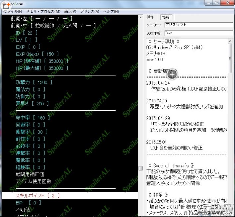Viewport: 235px width, 217px height.
Task: Select the 防御力 [ 0 ] entry
Action: 30,96
